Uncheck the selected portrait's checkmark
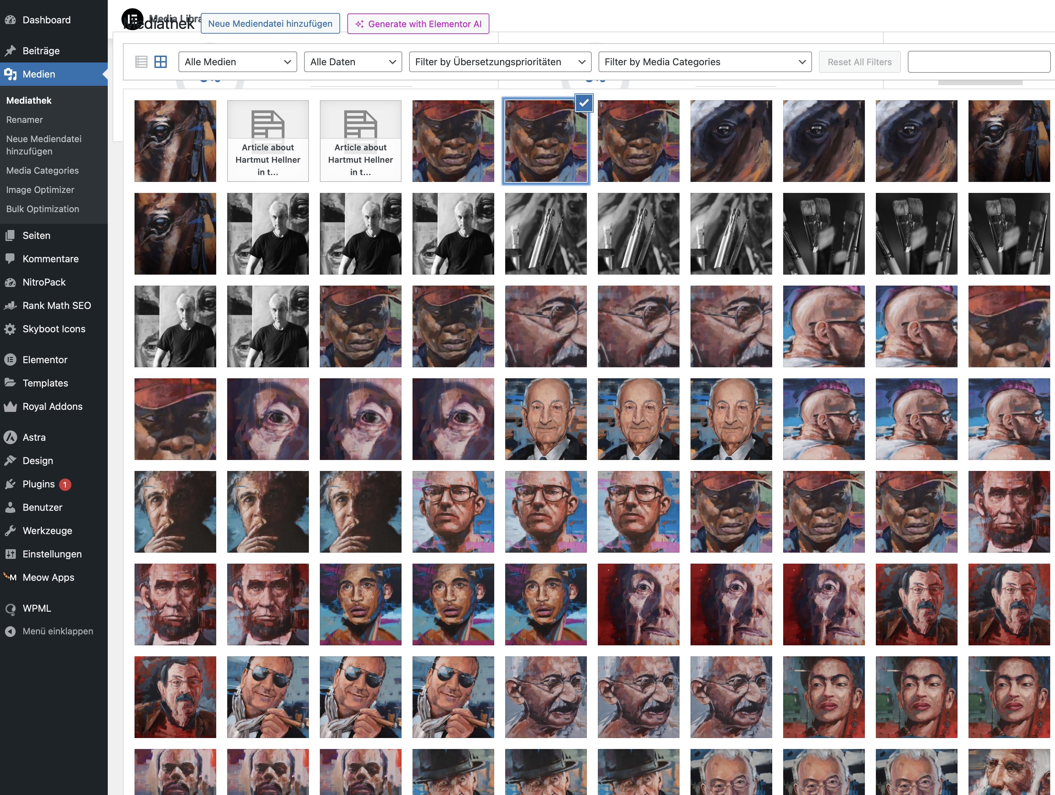The image size is (1055, 795). tap(584, 103)
